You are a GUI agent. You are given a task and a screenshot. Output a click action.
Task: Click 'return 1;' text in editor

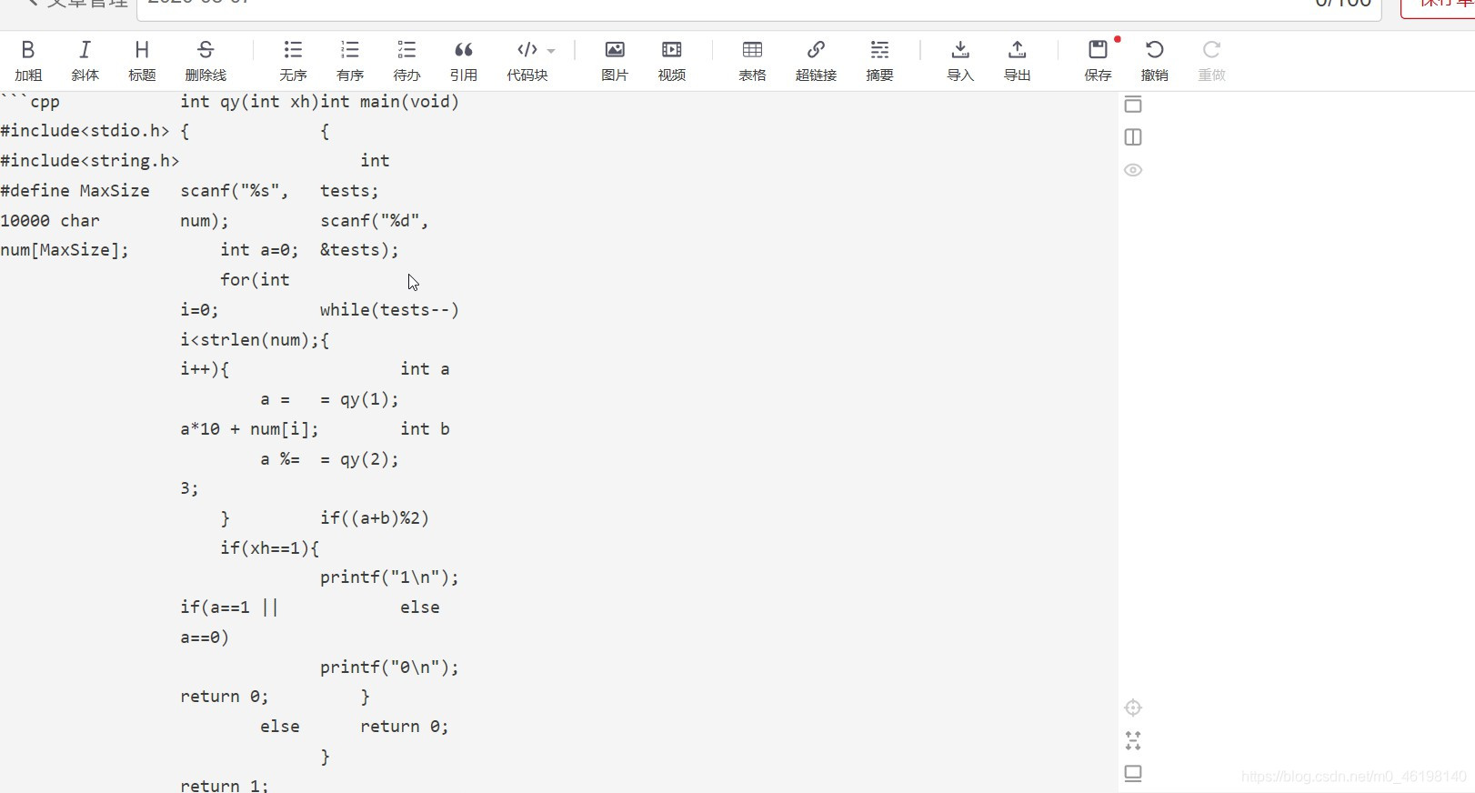coord(225,785)
